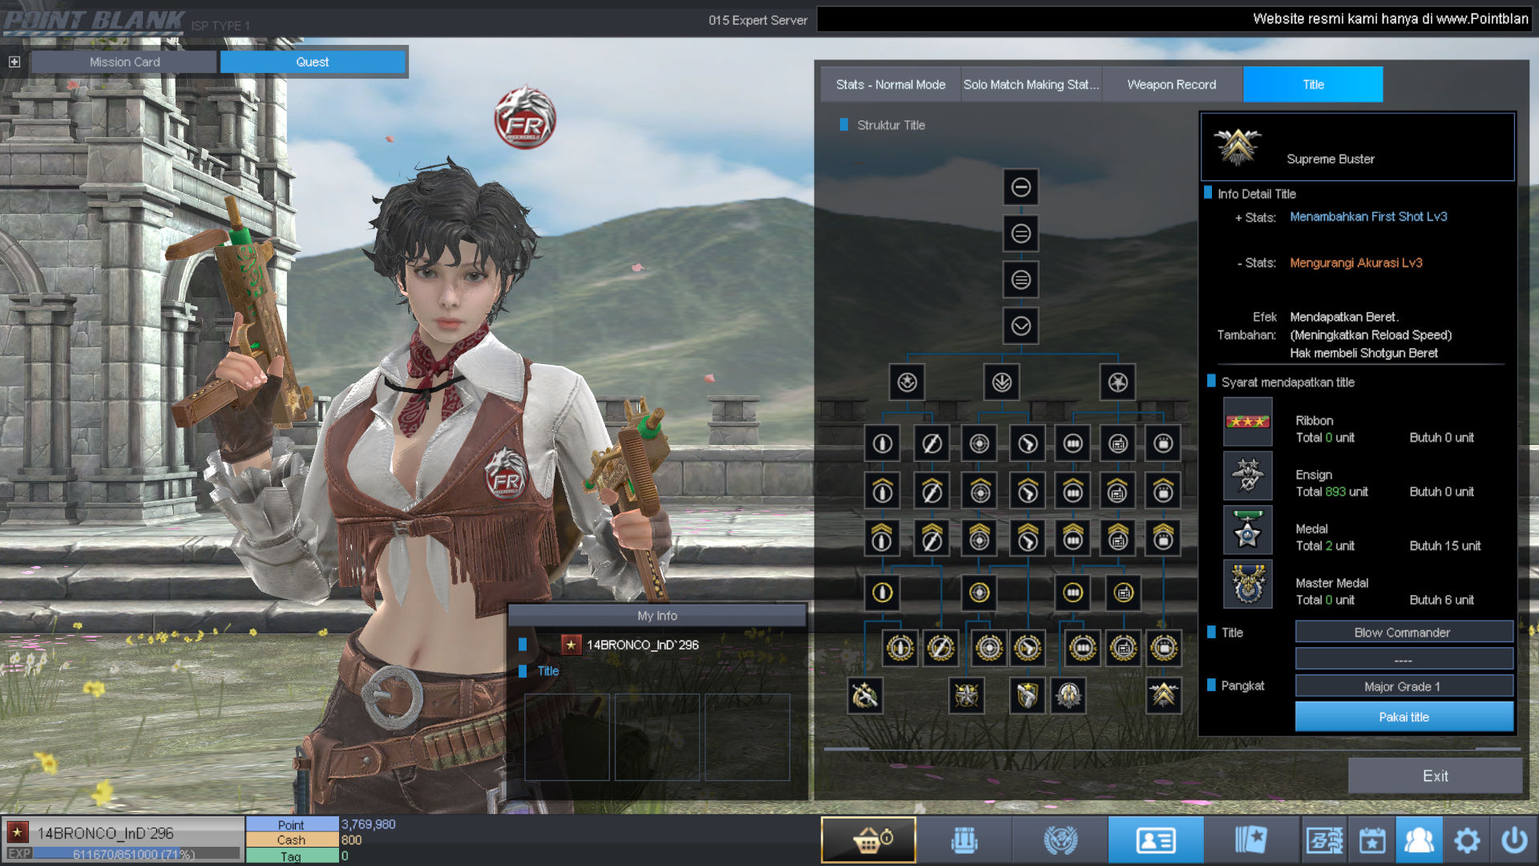The image size is (1539, 866).
Task: Click the profile ID card icon
Action: pyautogui.click(x=1156, y=840)
